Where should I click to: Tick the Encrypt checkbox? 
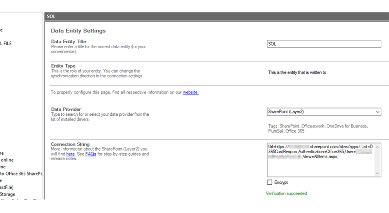tap(270, 182)
